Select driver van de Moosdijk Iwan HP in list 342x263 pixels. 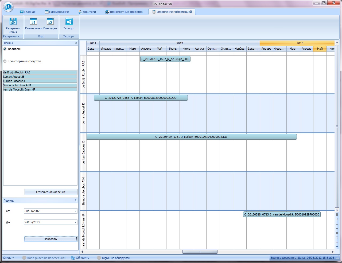[x=40, y=89]
